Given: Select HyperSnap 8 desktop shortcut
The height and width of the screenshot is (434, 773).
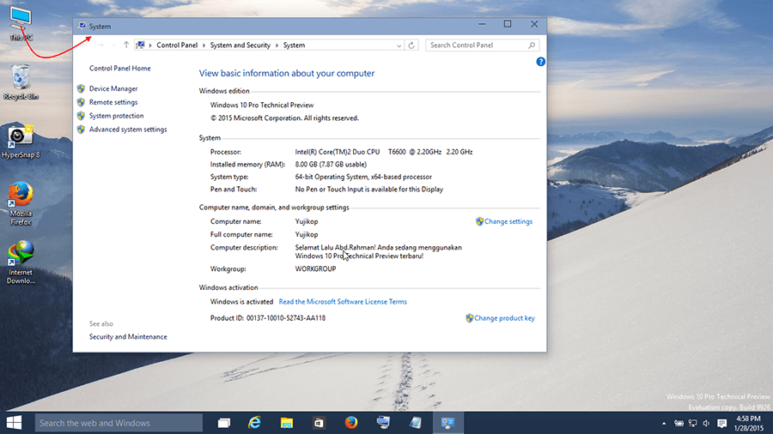Looking at the screenshot, I should 21,142.
